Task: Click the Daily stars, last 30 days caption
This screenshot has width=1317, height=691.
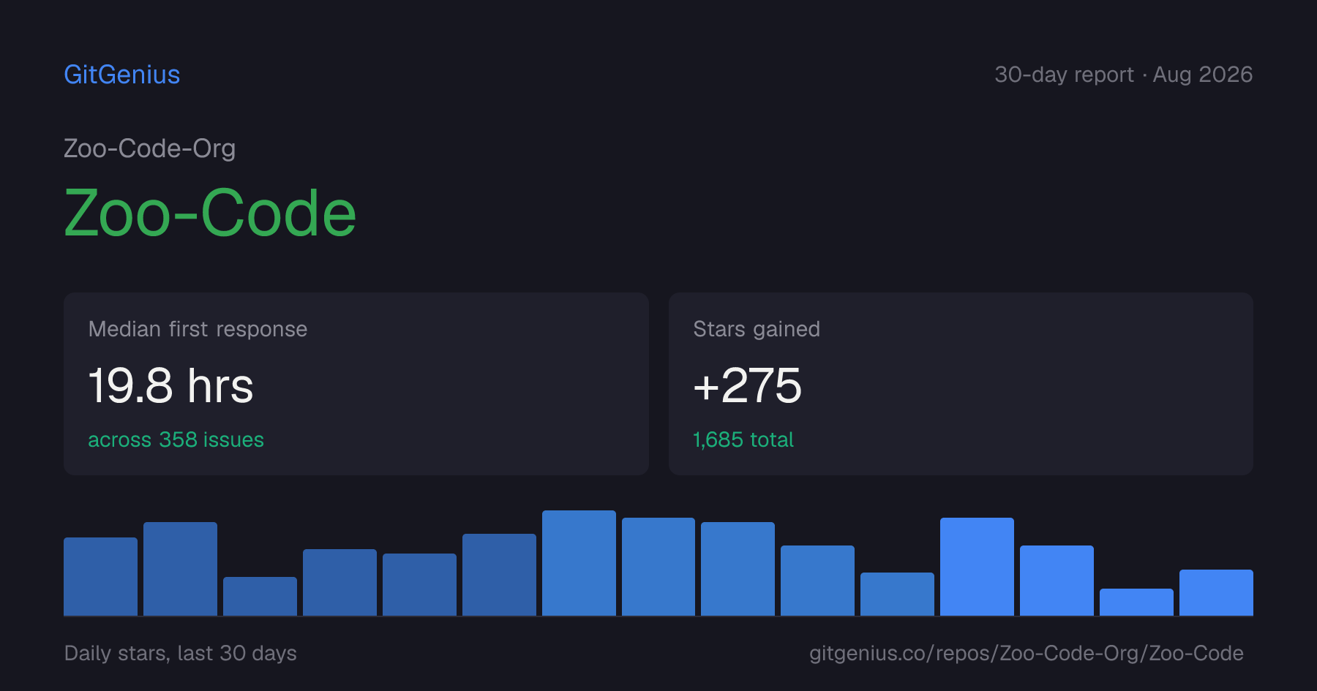Action: (x=181, y=653)
